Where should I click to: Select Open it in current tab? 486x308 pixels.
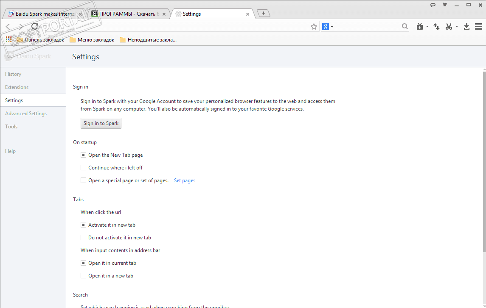point(83,263)
